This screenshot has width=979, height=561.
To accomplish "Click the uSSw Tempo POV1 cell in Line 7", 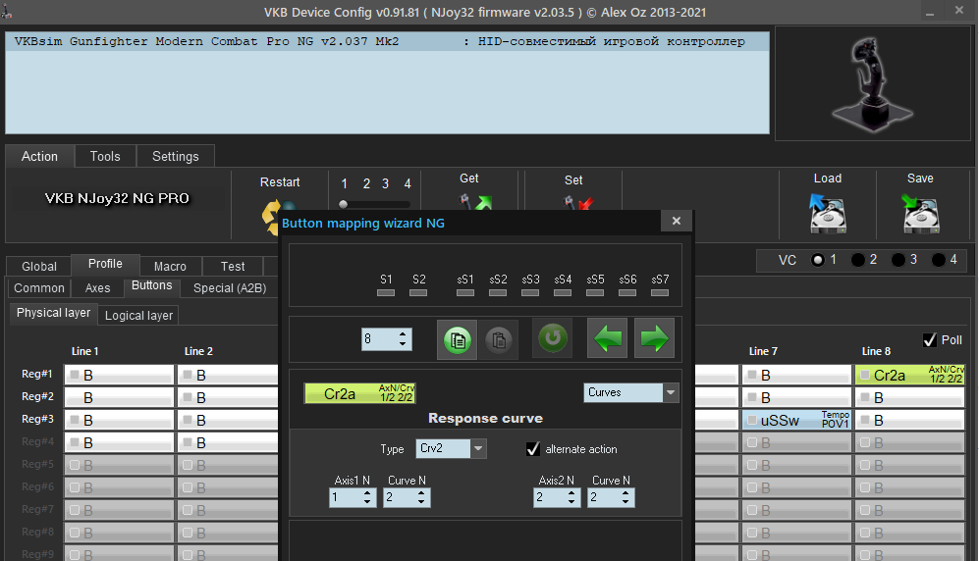I will pos(796,420).
